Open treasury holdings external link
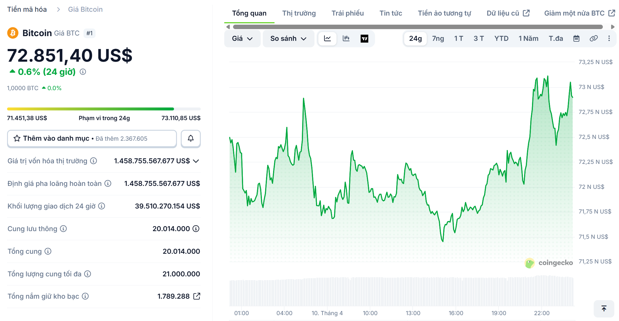The width and height of the screenshot is (619, 321). coord(196,296)
